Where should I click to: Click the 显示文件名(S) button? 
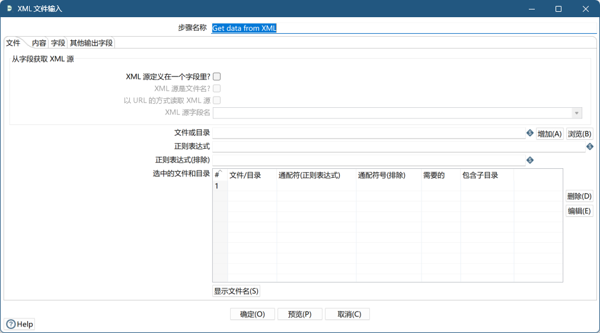click(236, 291)
